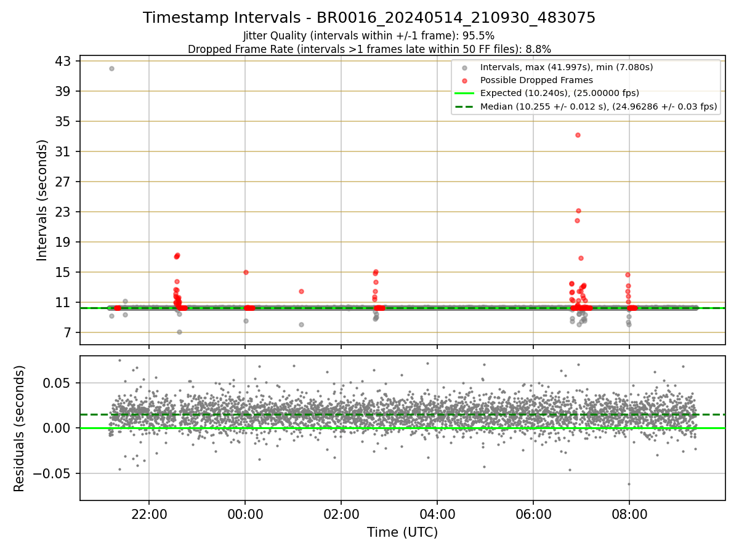Click the 31 y-axis tick label
The width and height of the screenshot is (739, 554).
tap(64, 151)
